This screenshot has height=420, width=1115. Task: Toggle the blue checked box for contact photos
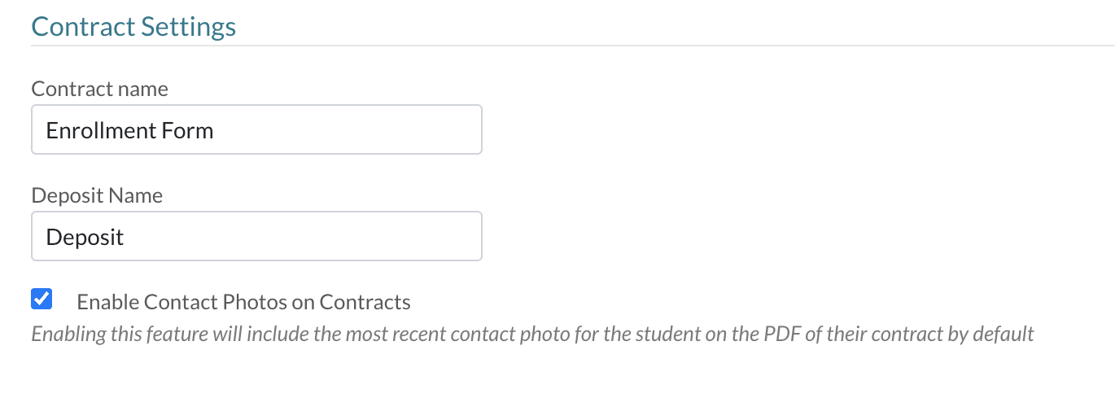click(42, 300)
